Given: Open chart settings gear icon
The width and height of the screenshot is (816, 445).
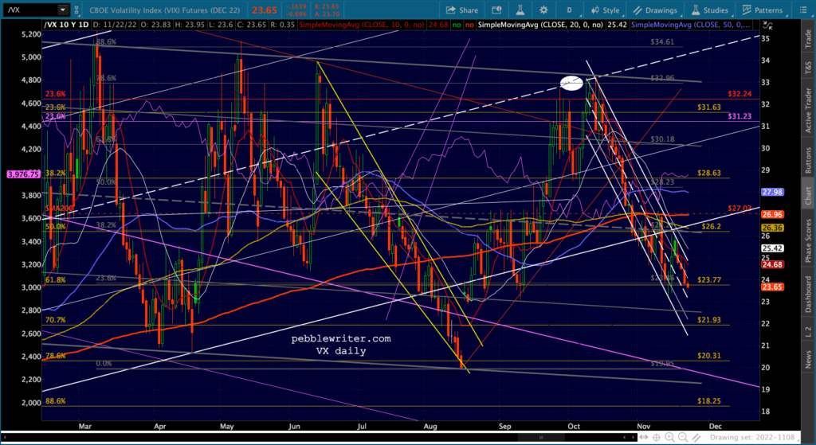Looking at the screenshot, I should tap(543, 10).
